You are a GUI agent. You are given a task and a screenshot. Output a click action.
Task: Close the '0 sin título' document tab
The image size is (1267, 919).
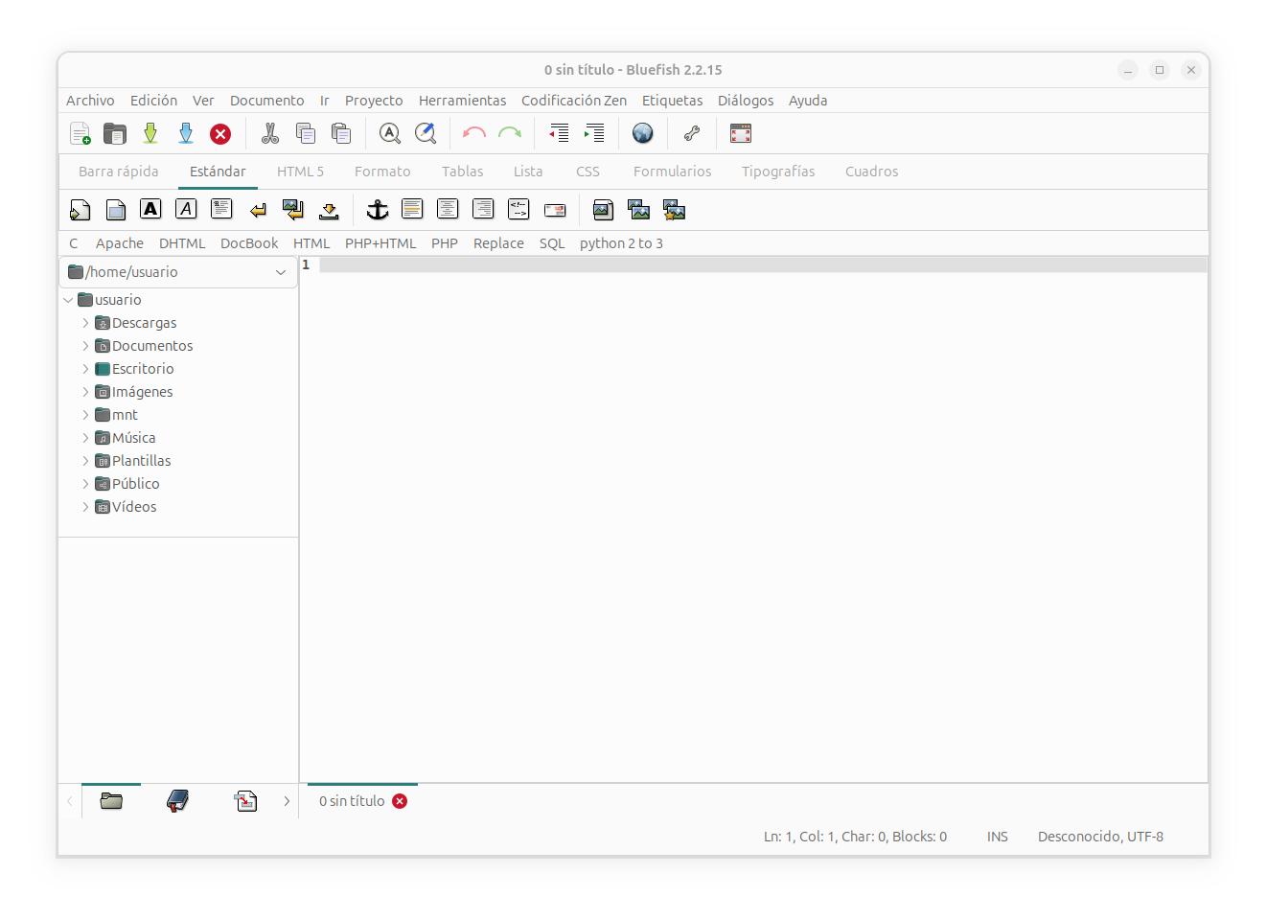[x=400, y=801]
